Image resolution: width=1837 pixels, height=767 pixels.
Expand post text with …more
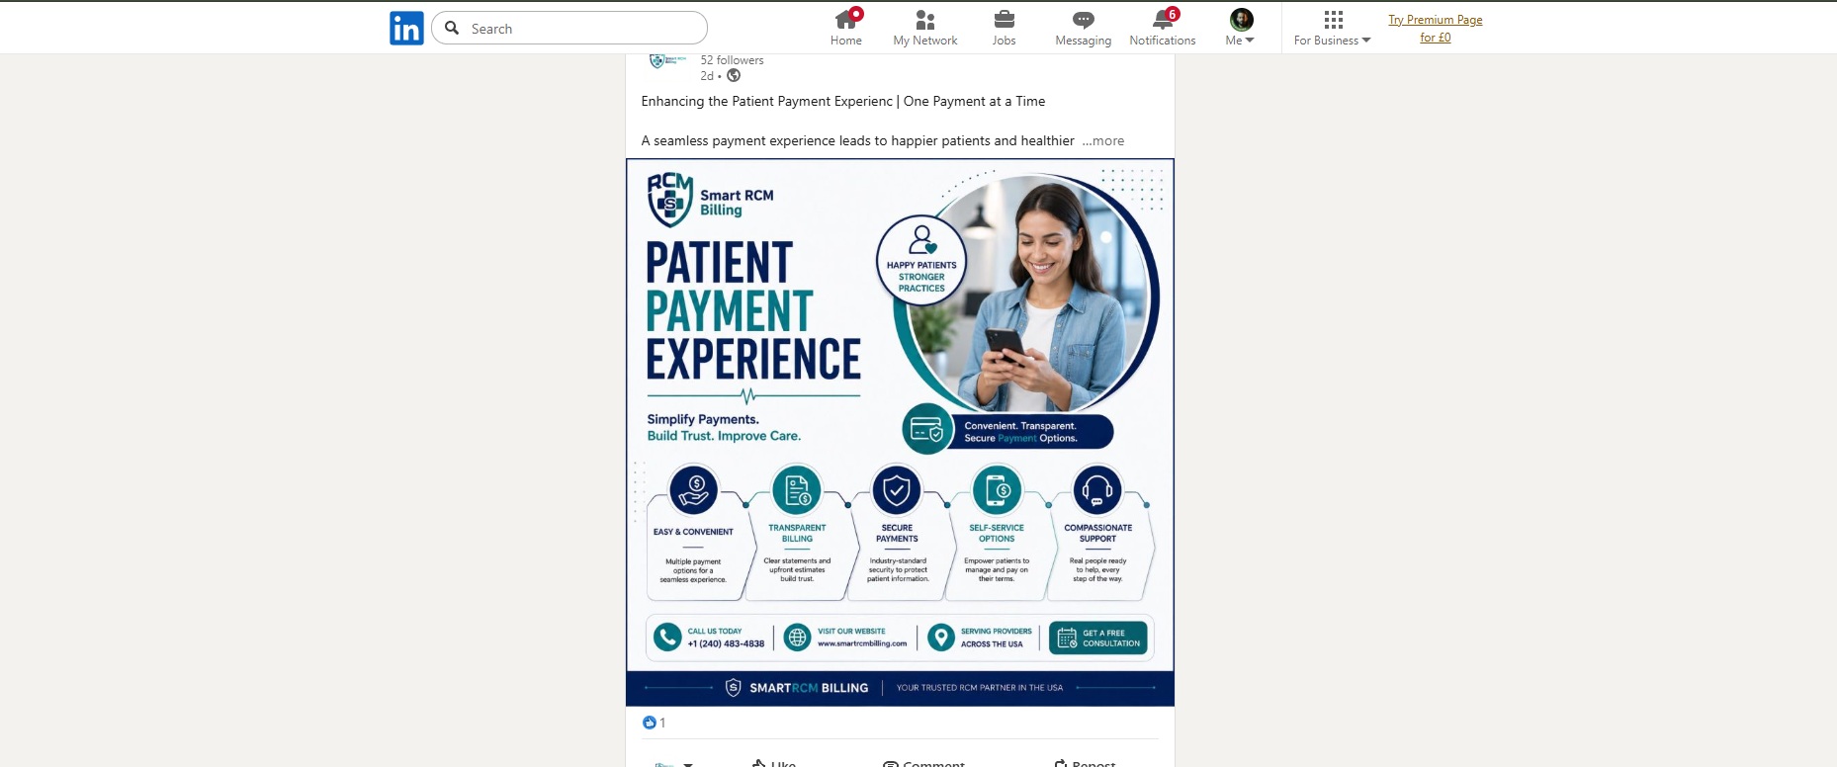[x=1103, y=141]
